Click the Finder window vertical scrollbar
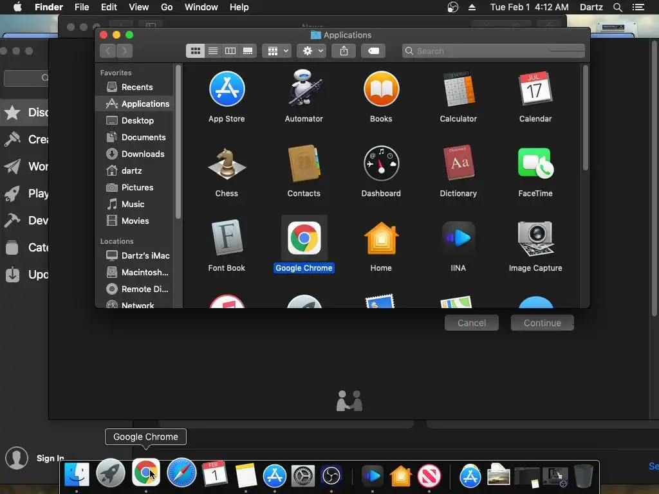 (585, 118)
